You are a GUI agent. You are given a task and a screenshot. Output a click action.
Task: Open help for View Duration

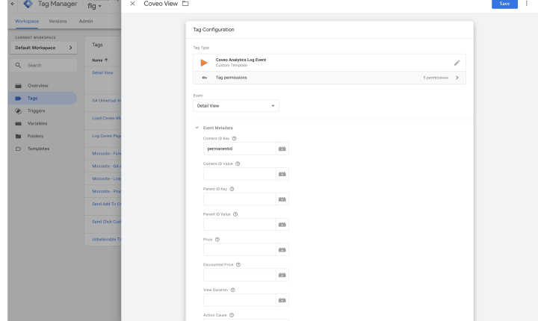point(232,290)
